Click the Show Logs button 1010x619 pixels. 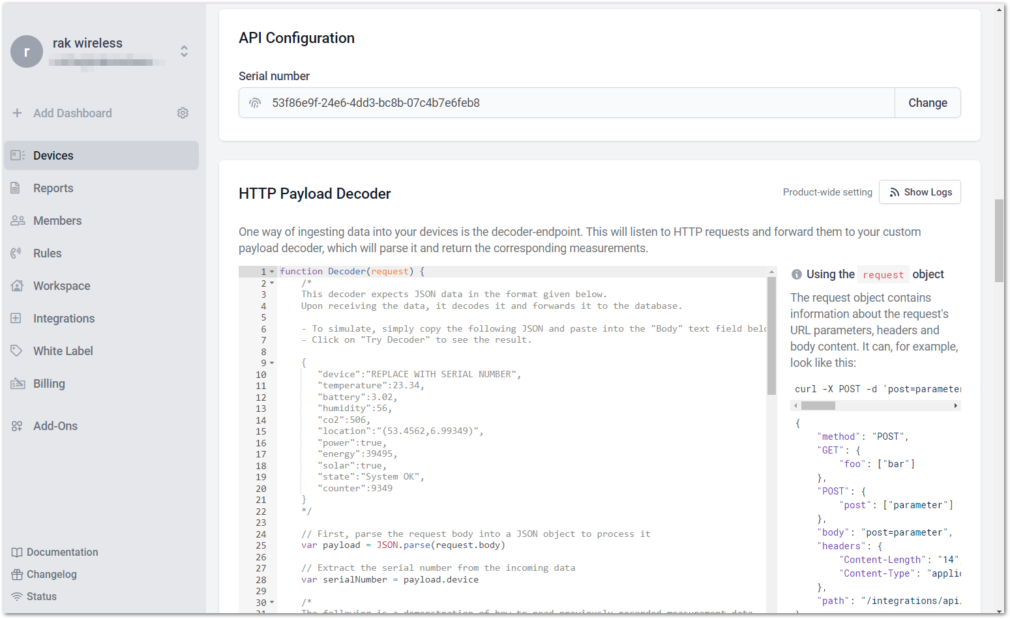919,192
